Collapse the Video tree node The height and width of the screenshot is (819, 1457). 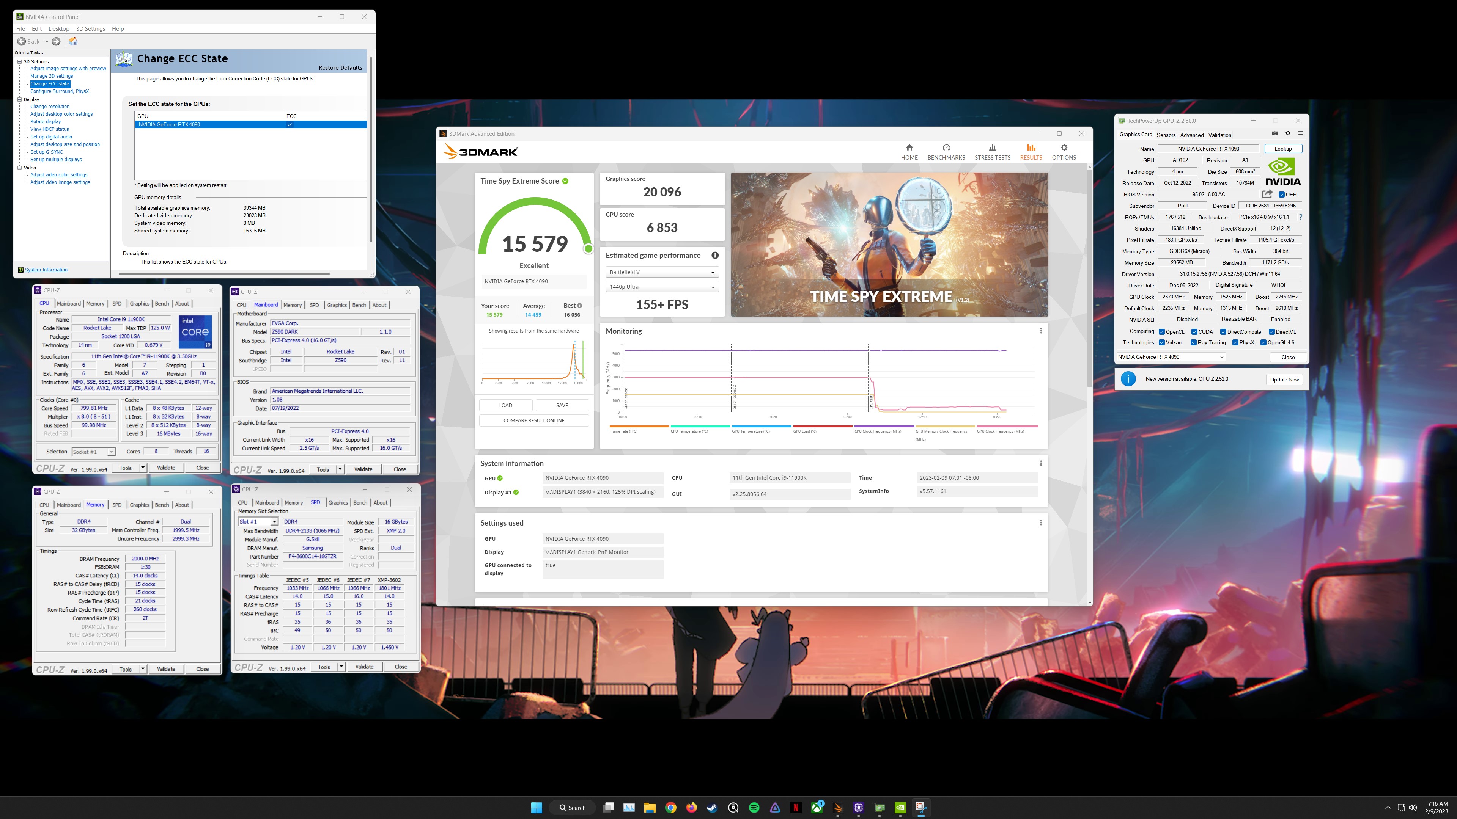20,168
